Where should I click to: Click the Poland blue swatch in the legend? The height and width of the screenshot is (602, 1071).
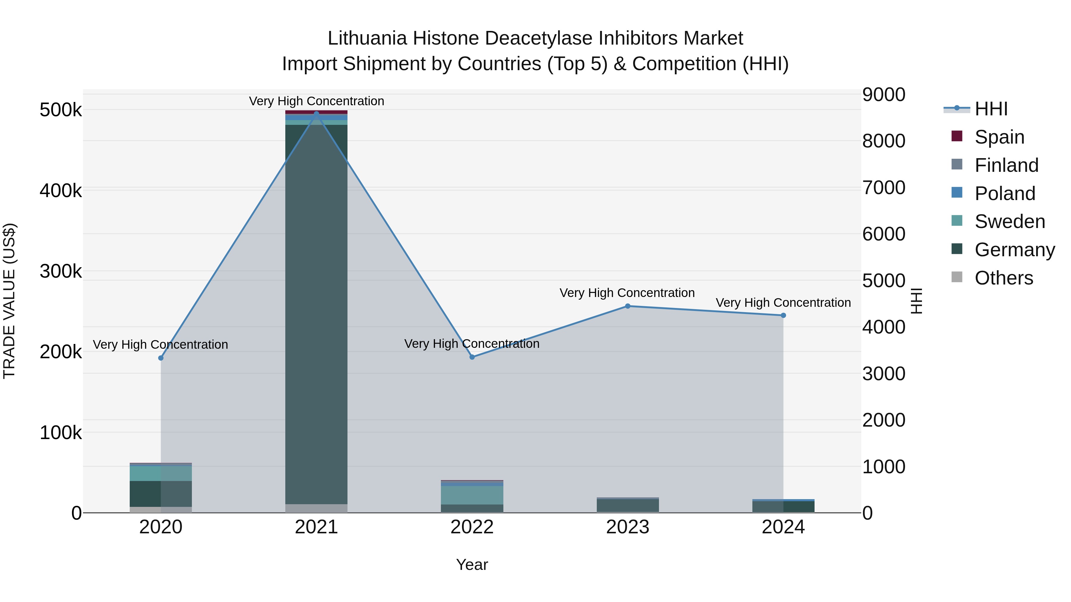[957, 192]
